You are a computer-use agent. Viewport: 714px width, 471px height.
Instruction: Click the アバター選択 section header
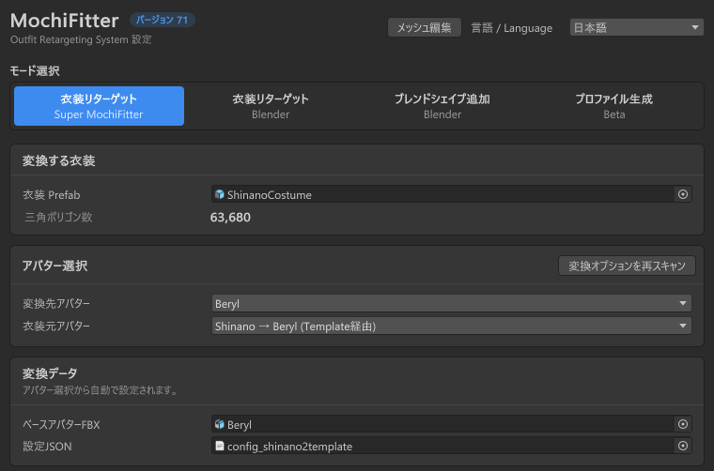[54, 266]
